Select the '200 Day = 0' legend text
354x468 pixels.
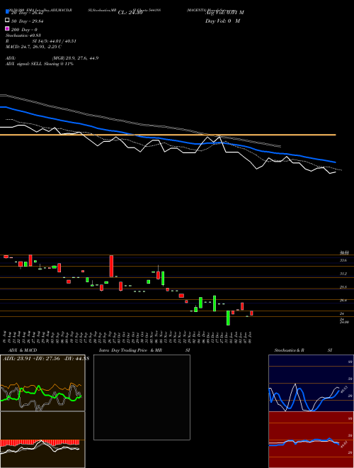(x=24, y=30)
